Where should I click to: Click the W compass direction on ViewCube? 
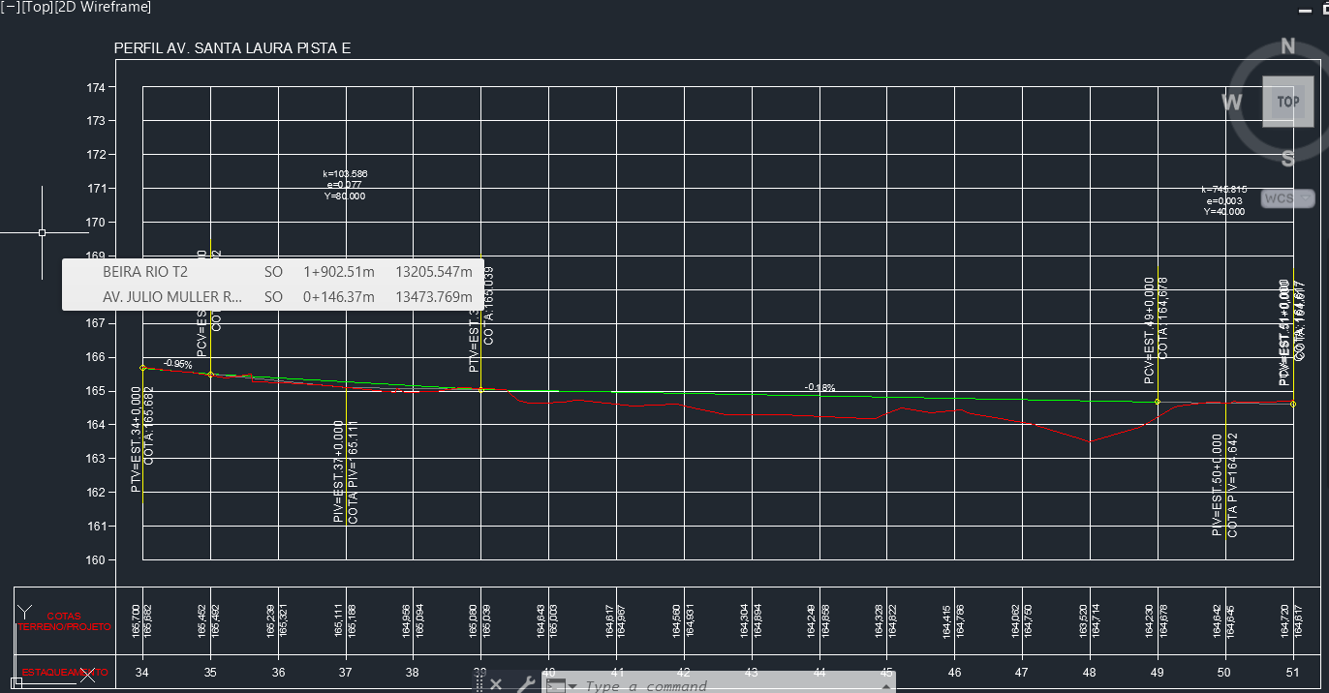(1231, 102)
